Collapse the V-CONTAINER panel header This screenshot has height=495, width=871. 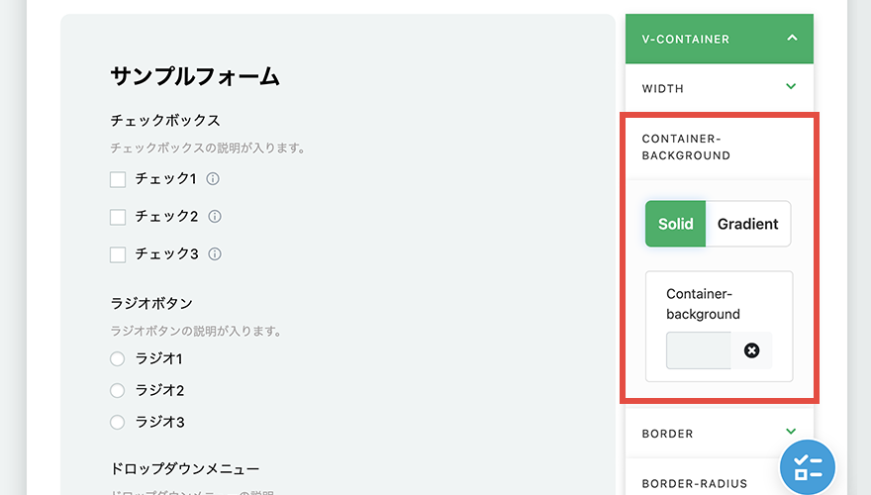(x=720, y=39)
